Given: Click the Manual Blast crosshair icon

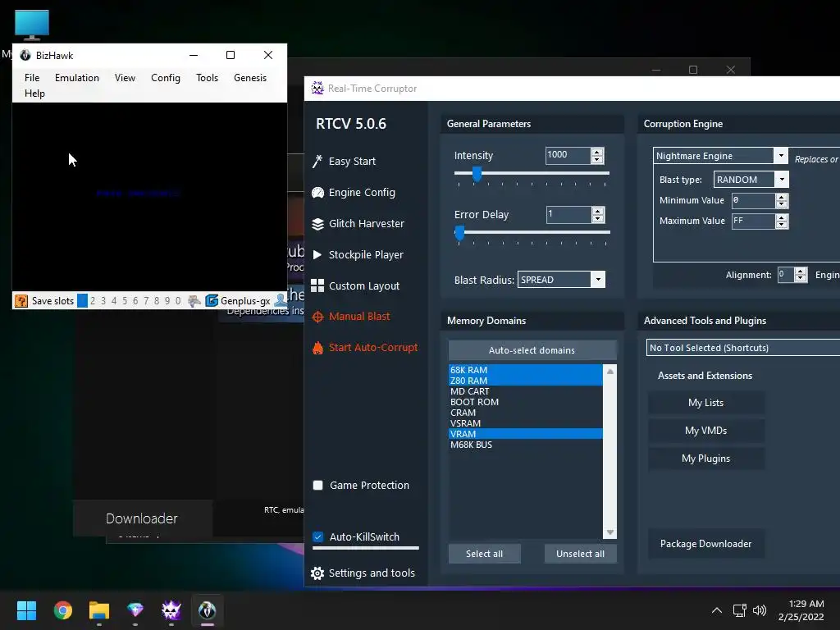Looking at the screenshot, I should [x=317, y=317].
